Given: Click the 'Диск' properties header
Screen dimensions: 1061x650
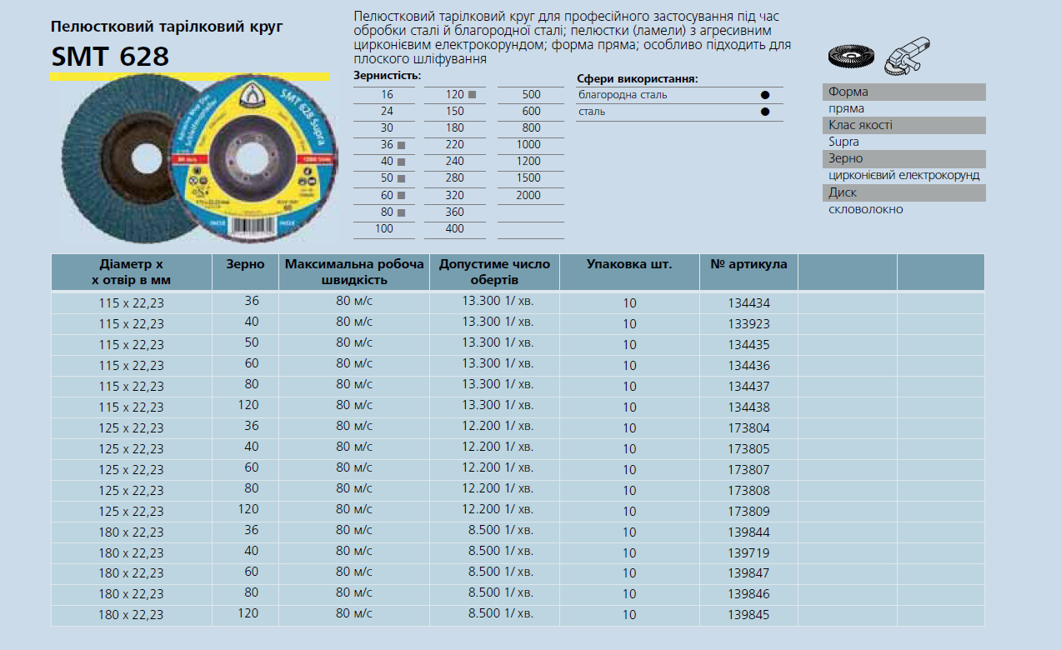Looking at the screenshot, I should coord(904,192).
